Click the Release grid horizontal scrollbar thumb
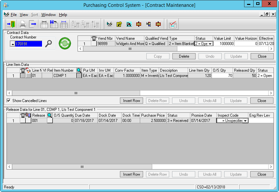The image size is (279, 192). [82, 167]
